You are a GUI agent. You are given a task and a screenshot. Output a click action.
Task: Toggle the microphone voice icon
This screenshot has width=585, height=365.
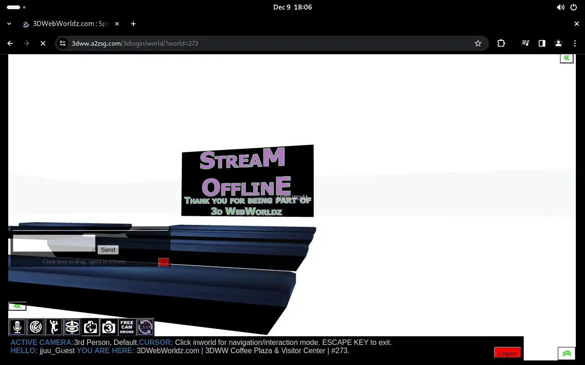tap(17, 327)
